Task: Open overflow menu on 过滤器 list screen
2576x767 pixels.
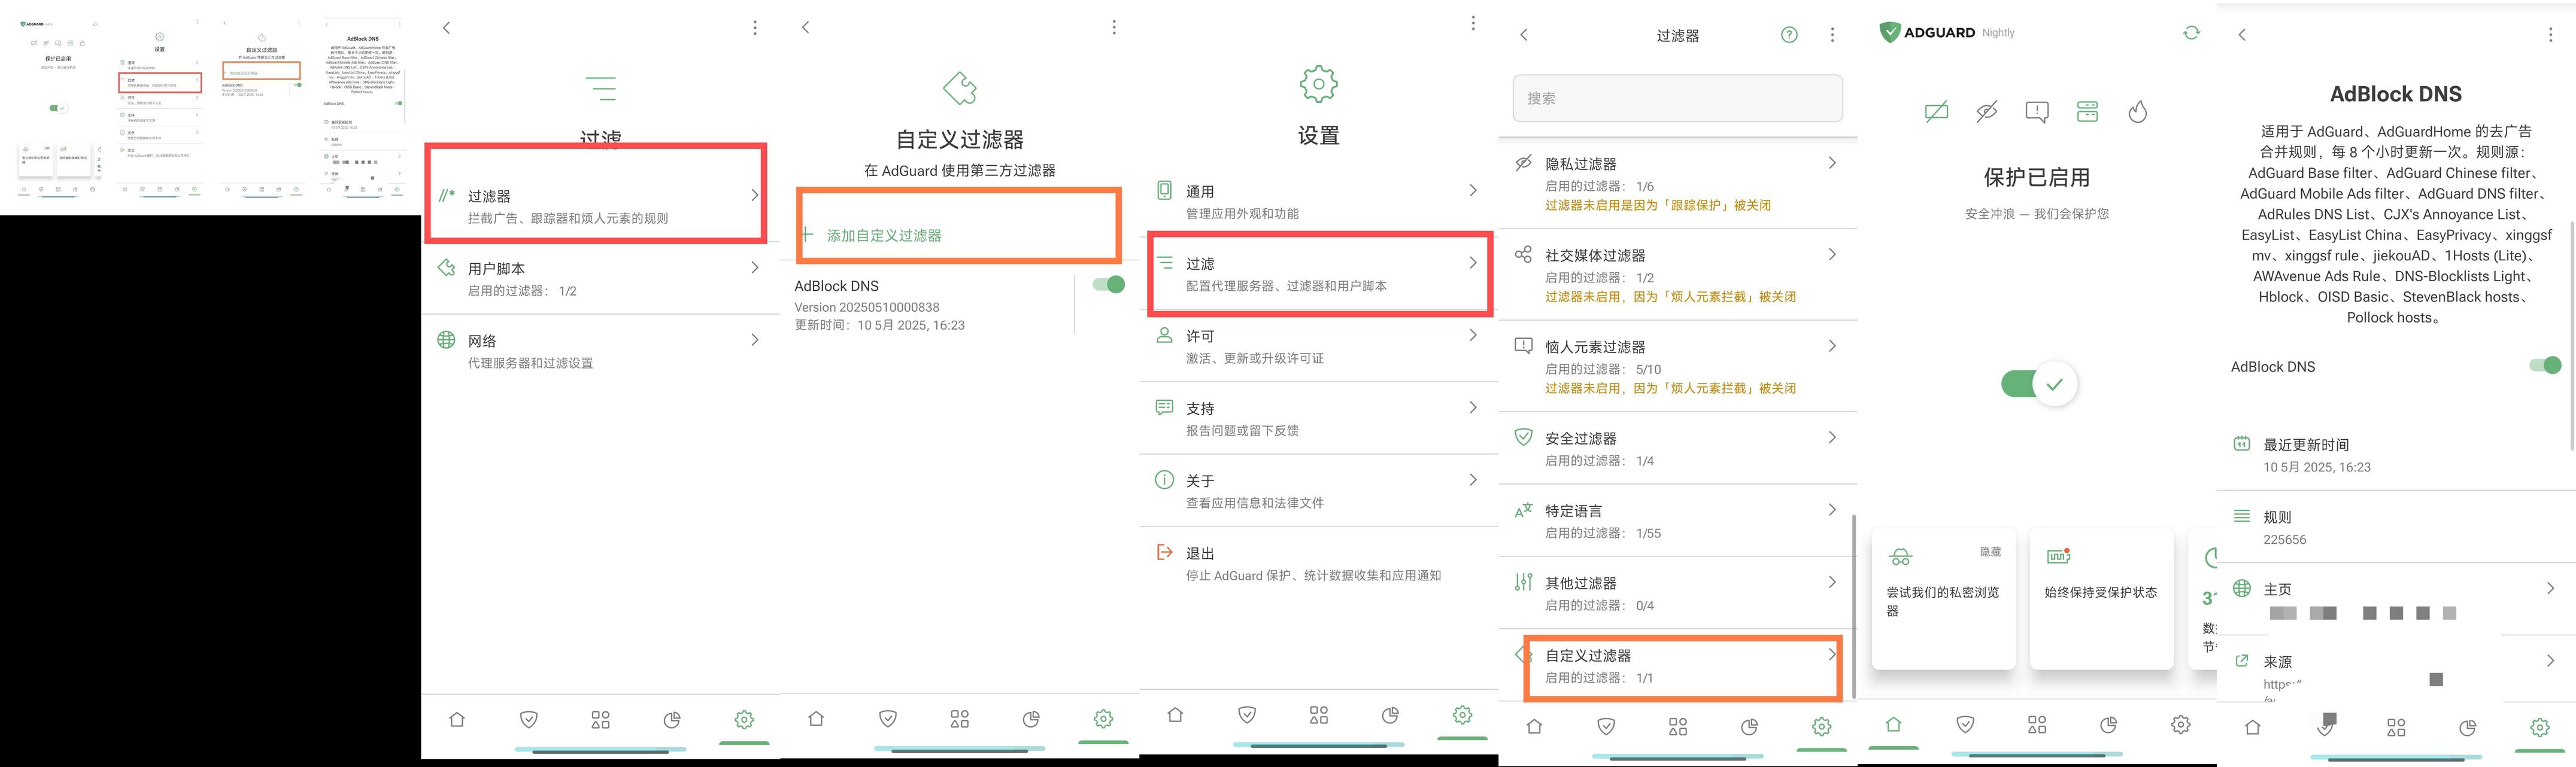Action: tap(1832, 35)
